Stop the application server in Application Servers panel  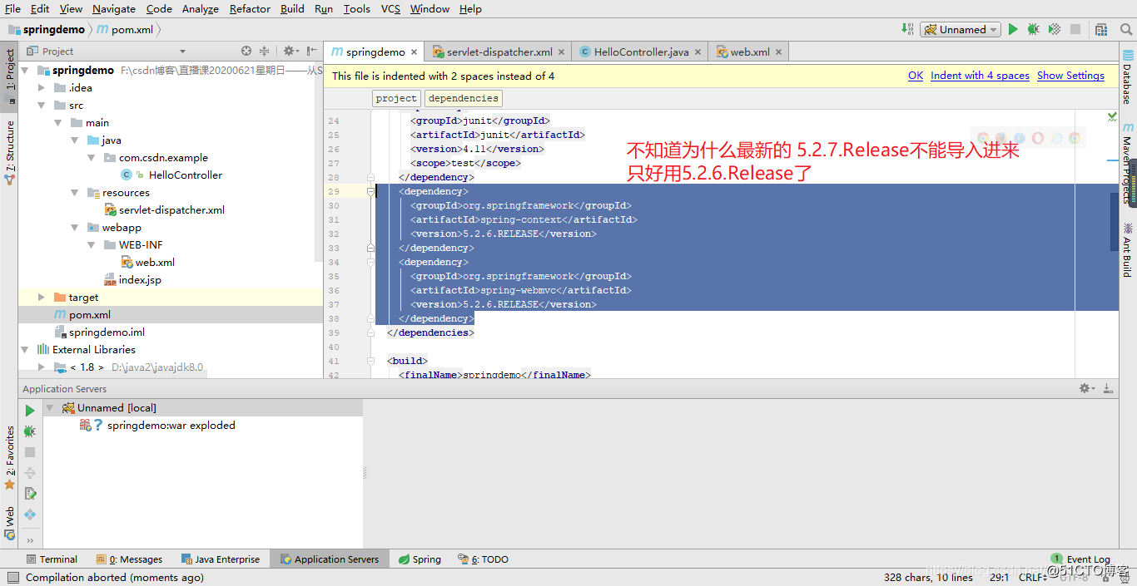30,452
